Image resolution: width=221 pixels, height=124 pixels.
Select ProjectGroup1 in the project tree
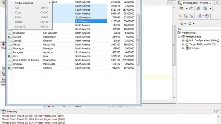coord(189,33)
